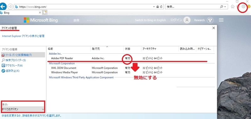Select the Windows Media Player row
Viewport: 251px width, 119px height.
click(x=131, y=72)
